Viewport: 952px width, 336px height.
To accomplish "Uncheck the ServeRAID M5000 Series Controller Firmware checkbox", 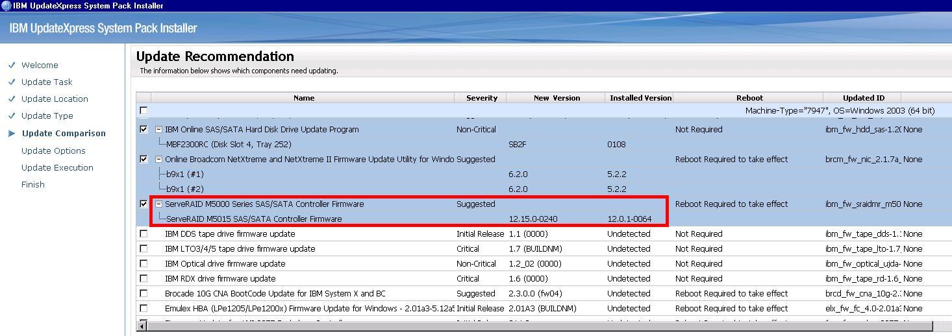I will pos(144,204).
